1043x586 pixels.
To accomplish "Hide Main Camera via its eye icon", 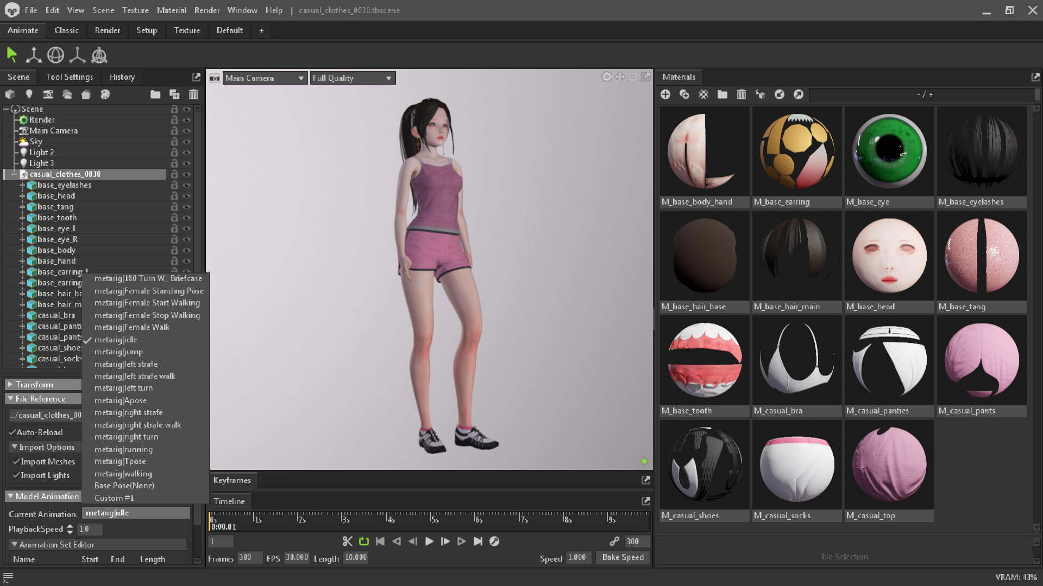I will pyautogui.click(x=187, y=131).
